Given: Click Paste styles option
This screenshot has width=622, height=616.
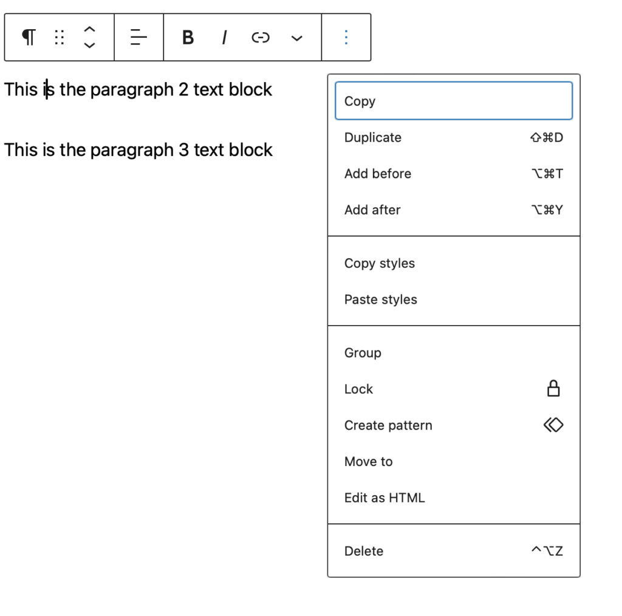Looking at the screenshot, I should click(x=453, y=299).
